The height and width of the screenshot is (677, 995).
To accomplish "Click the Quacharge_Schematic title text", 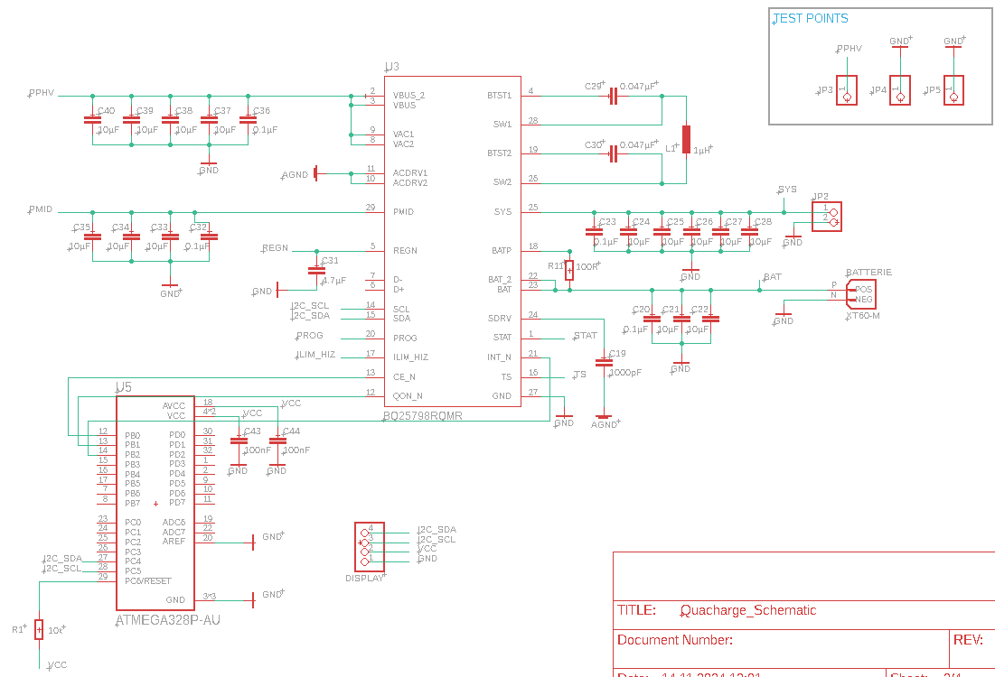I will coord(748,610).
